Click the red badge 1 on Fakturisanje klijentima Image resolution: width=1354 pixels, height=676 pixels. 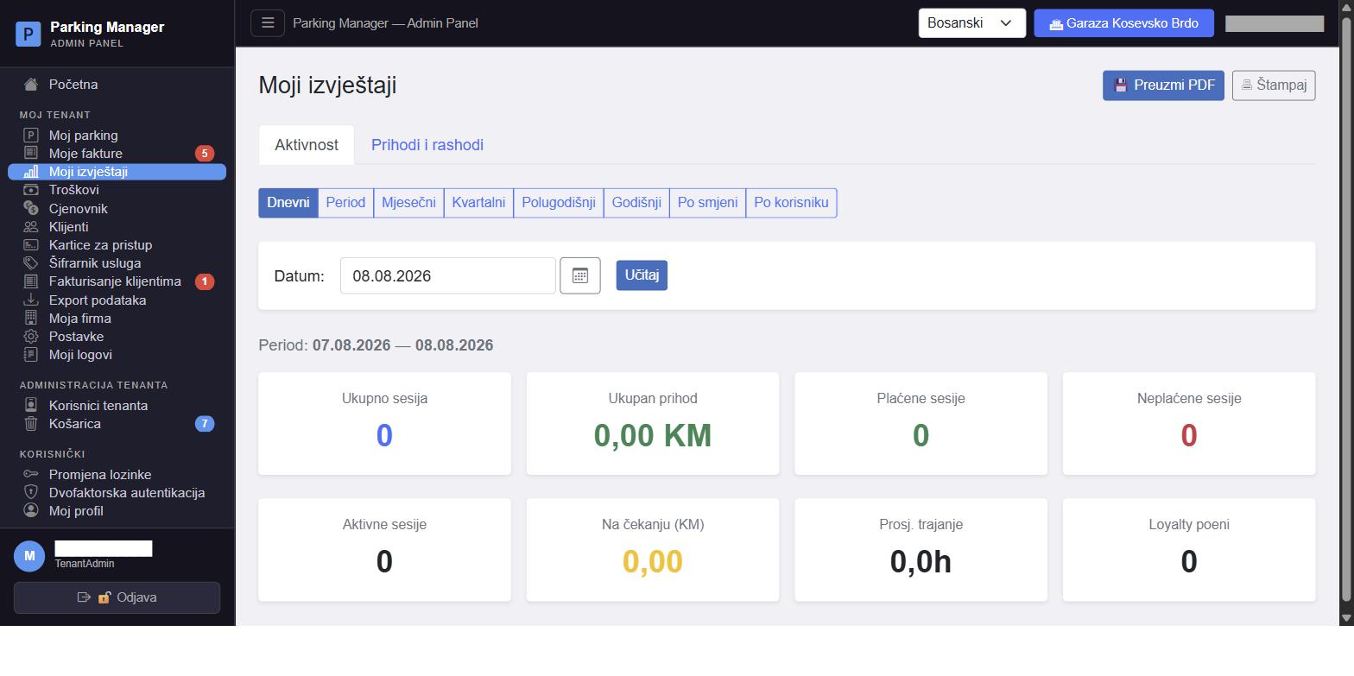(205, 281)
